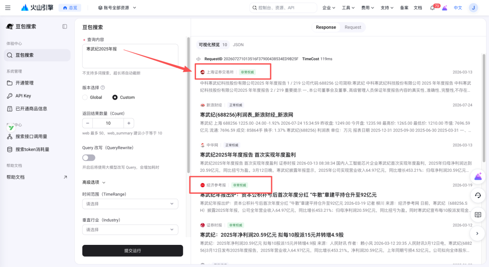Screen dimensions: 489x267
Task: Click the help icon next to 版本选择
Action: tap(103, 88)
